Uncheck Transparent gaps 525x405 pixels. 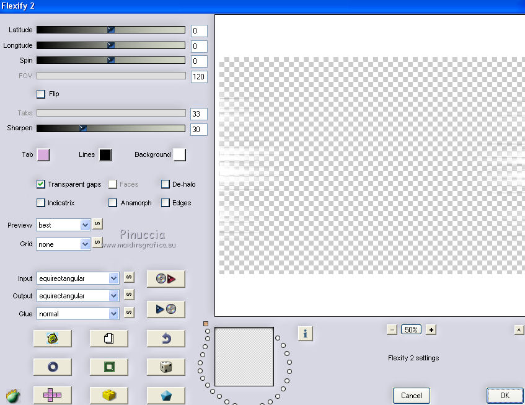pos(41,184)
